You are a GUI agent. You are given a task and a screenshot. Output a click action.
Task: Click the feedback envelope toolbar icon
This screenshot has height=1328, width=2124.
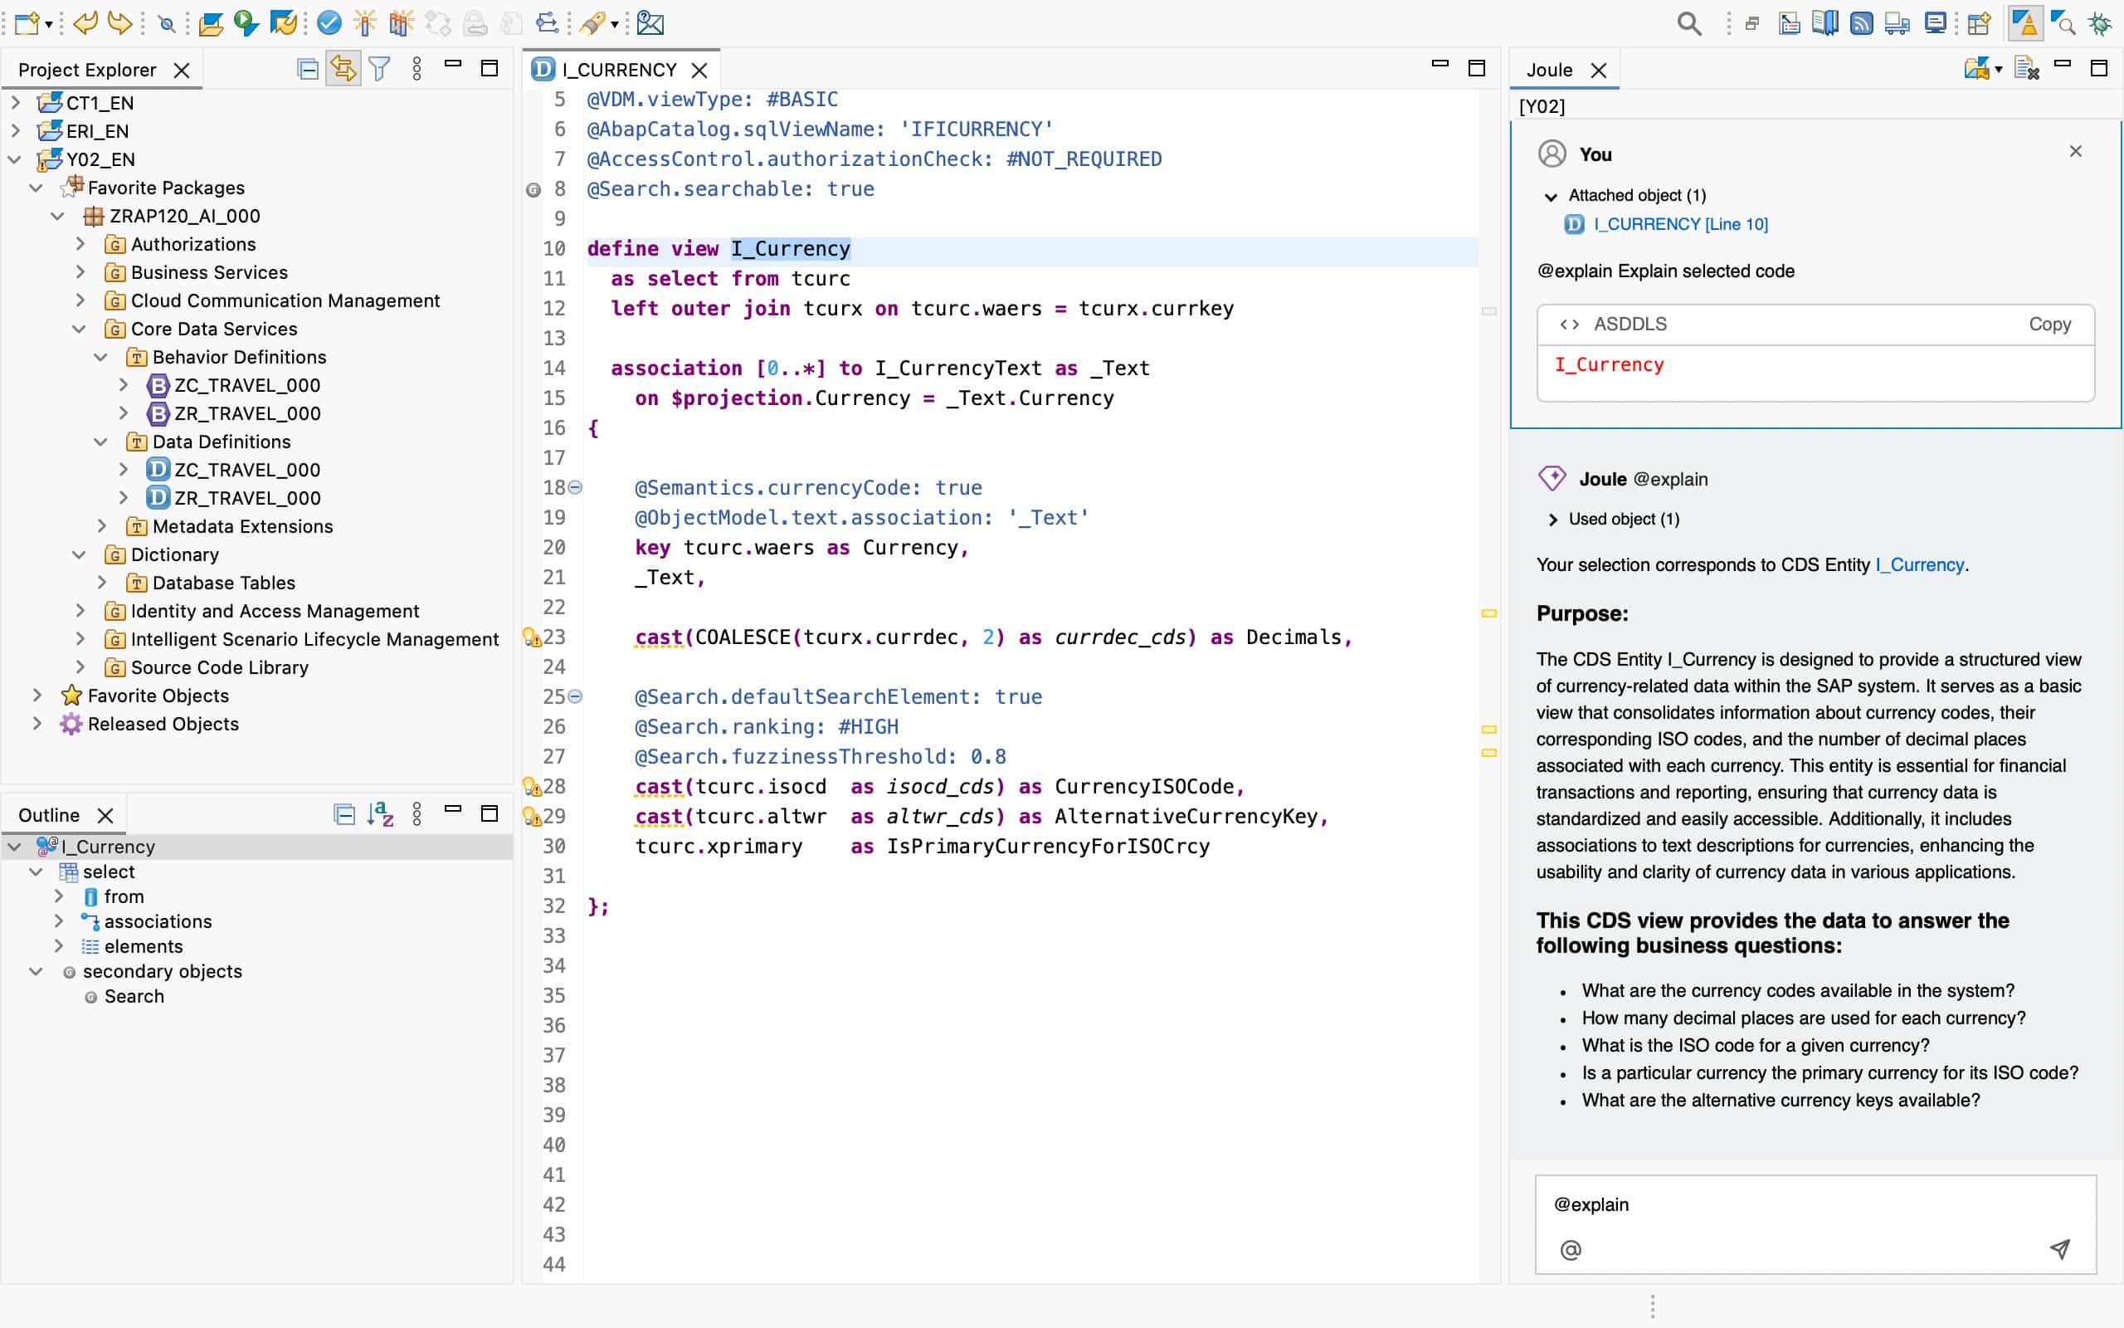coord(650,23)
